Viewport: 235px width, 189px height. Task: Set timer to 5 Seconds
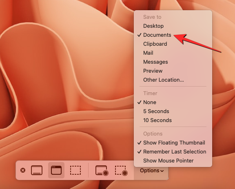click(x=173, y=111)
